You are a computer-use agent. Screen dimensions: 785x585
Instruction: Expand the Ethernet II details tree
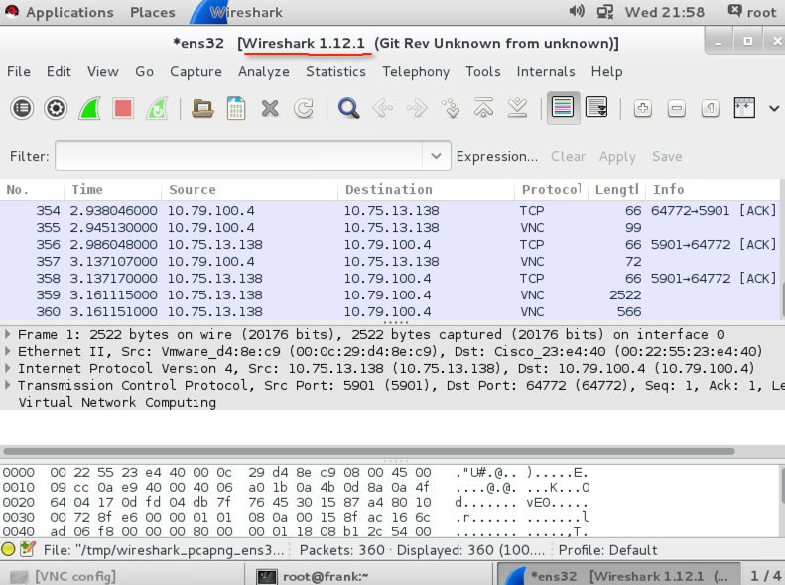click(8, 351)
